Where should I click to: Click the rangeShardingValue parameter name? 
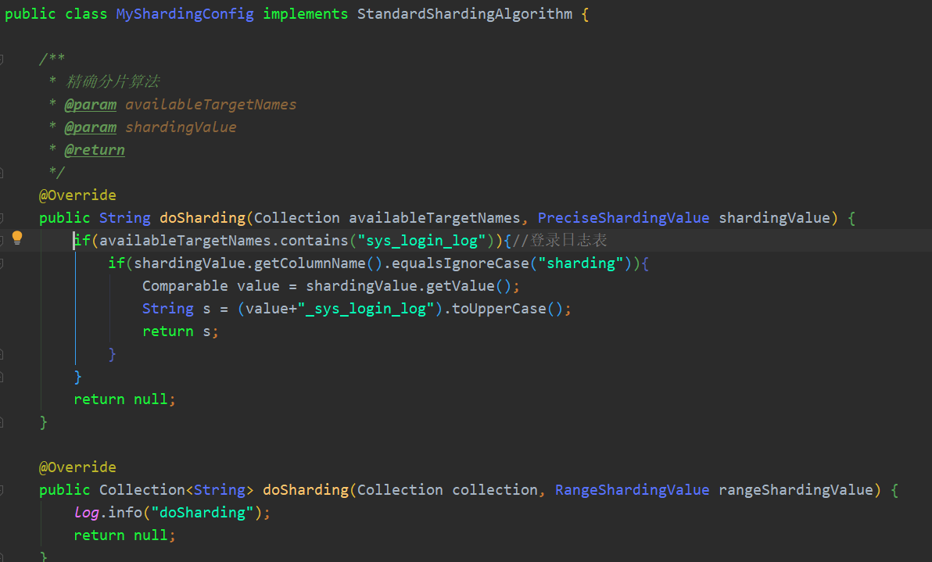(x=796, y=490)
